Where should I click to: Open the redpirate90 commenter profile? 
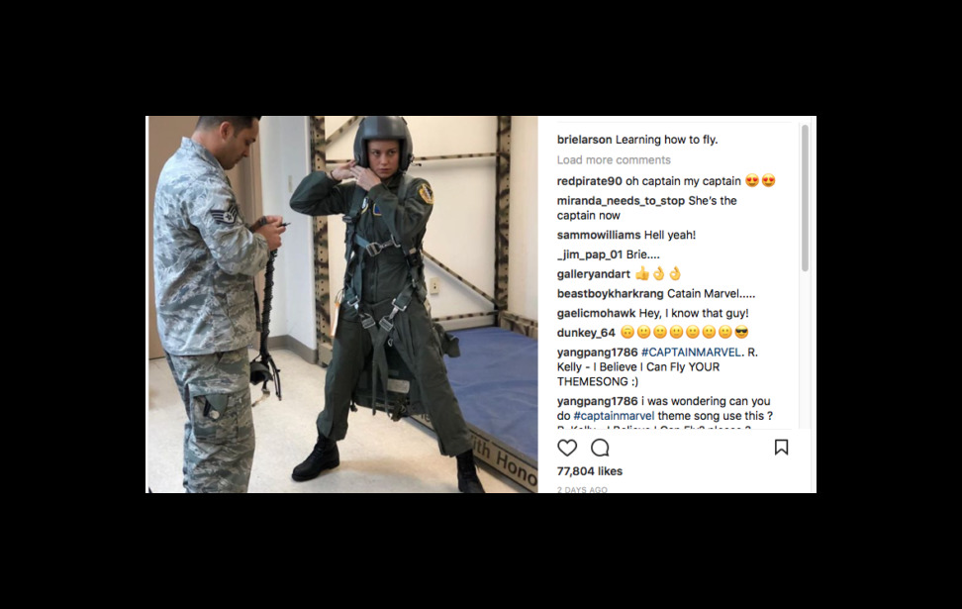point(589,181)
